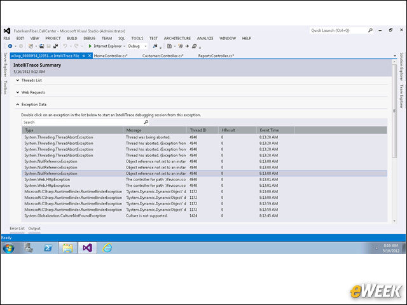Open the Output tab

pos(34,229)
